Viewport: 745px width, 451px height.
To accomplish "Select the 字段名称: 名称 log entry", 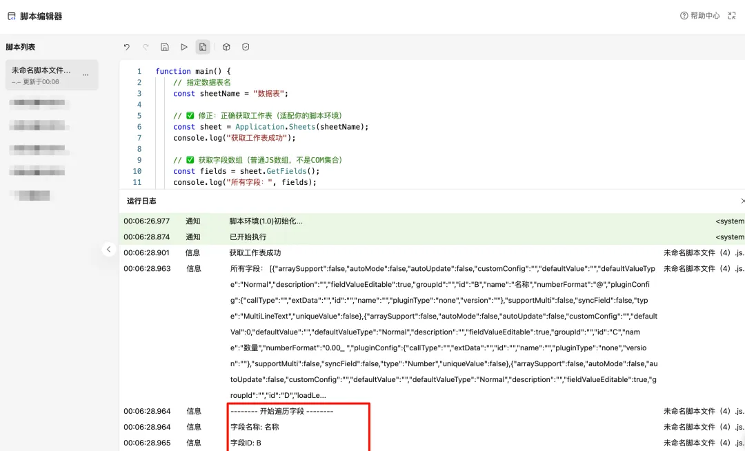I will (x=255, y=427).
